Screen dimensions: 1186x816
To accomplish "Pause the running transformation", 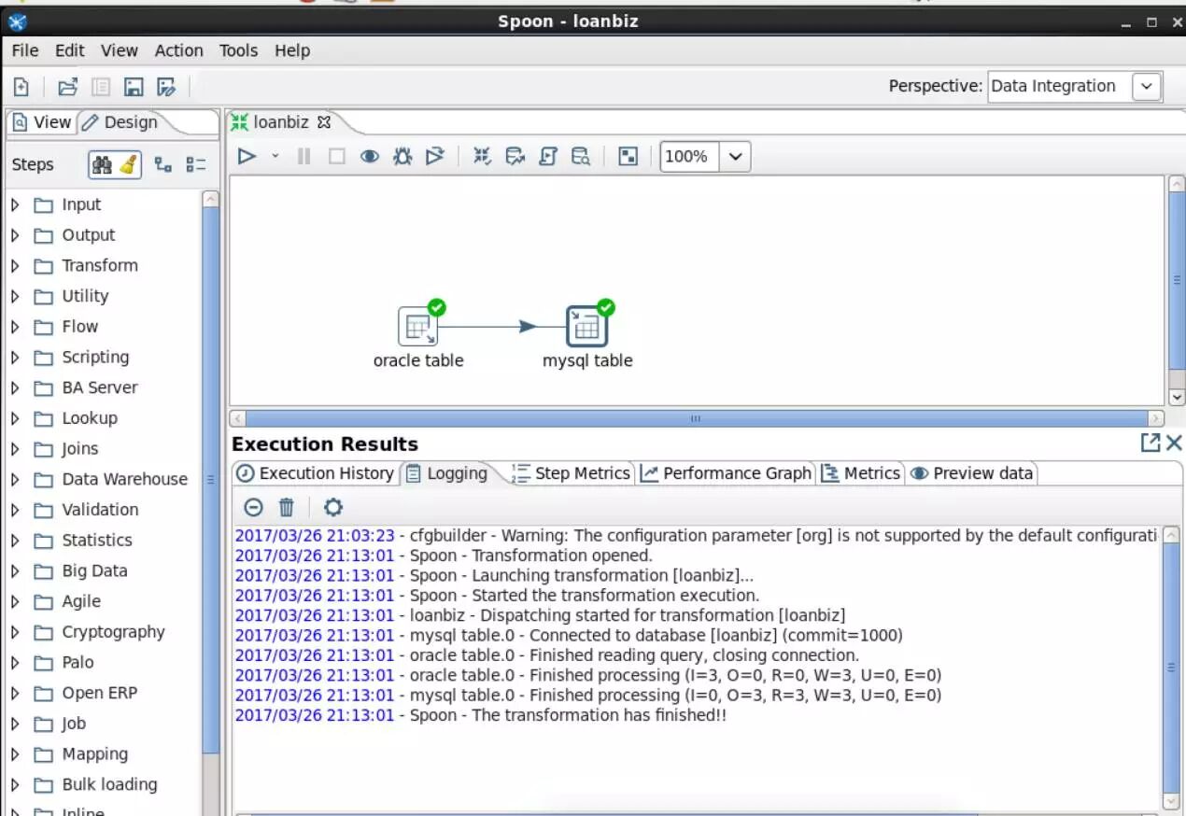I will pyautogui.click(x=304, y=156).
